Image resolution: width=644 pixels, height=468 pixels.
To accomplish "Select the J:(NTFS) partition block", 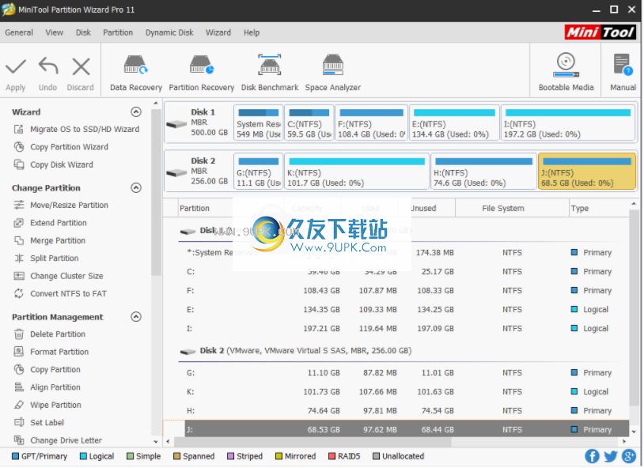I will [587, 172].
